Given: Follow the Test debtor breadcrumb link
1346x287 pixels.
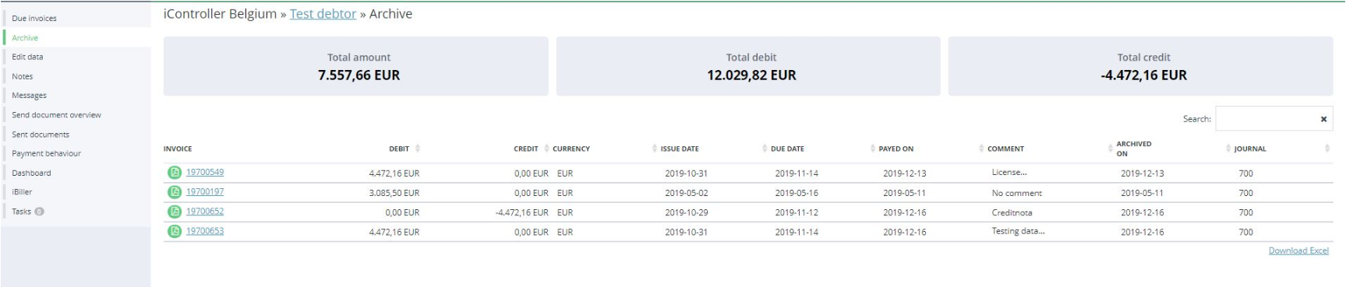Looking at the screenshot, I should click(x=323, y=14).
